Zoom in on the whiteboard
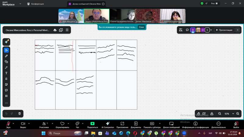This screenshot has width=244, height=137. click(238, 114)
